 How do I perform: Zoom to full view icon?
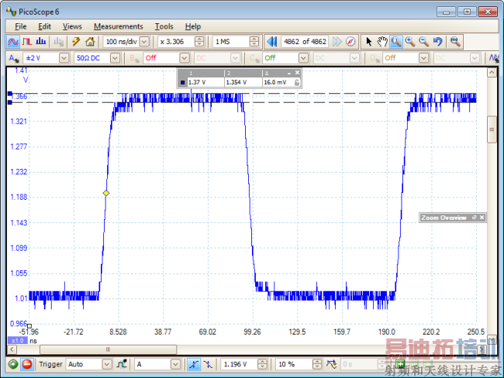click(x=455, y=41)
